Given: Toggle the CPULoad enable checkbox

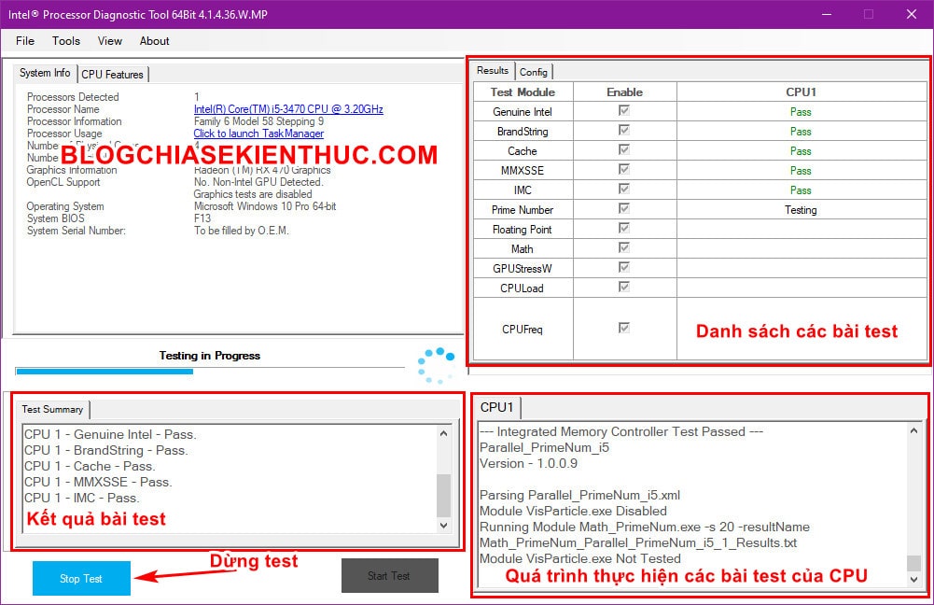Looking at the screenshot, I should 624,287.
